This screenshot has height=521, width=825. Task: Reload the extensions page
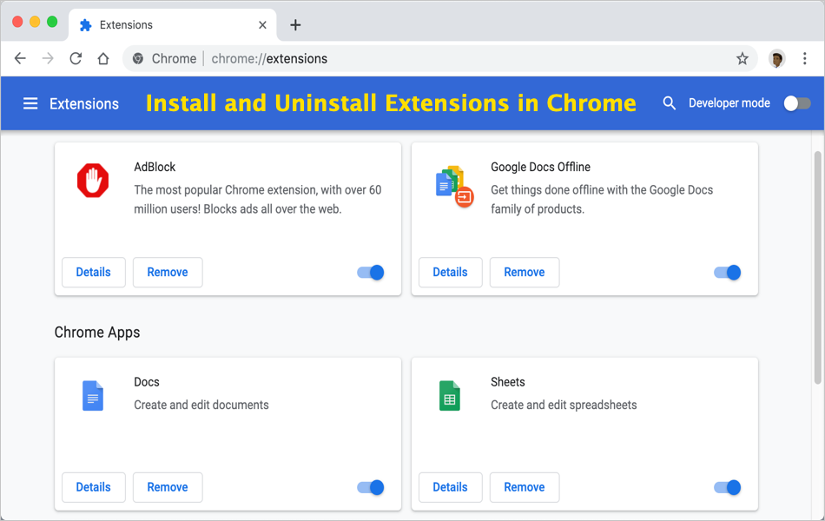[76, 58]
